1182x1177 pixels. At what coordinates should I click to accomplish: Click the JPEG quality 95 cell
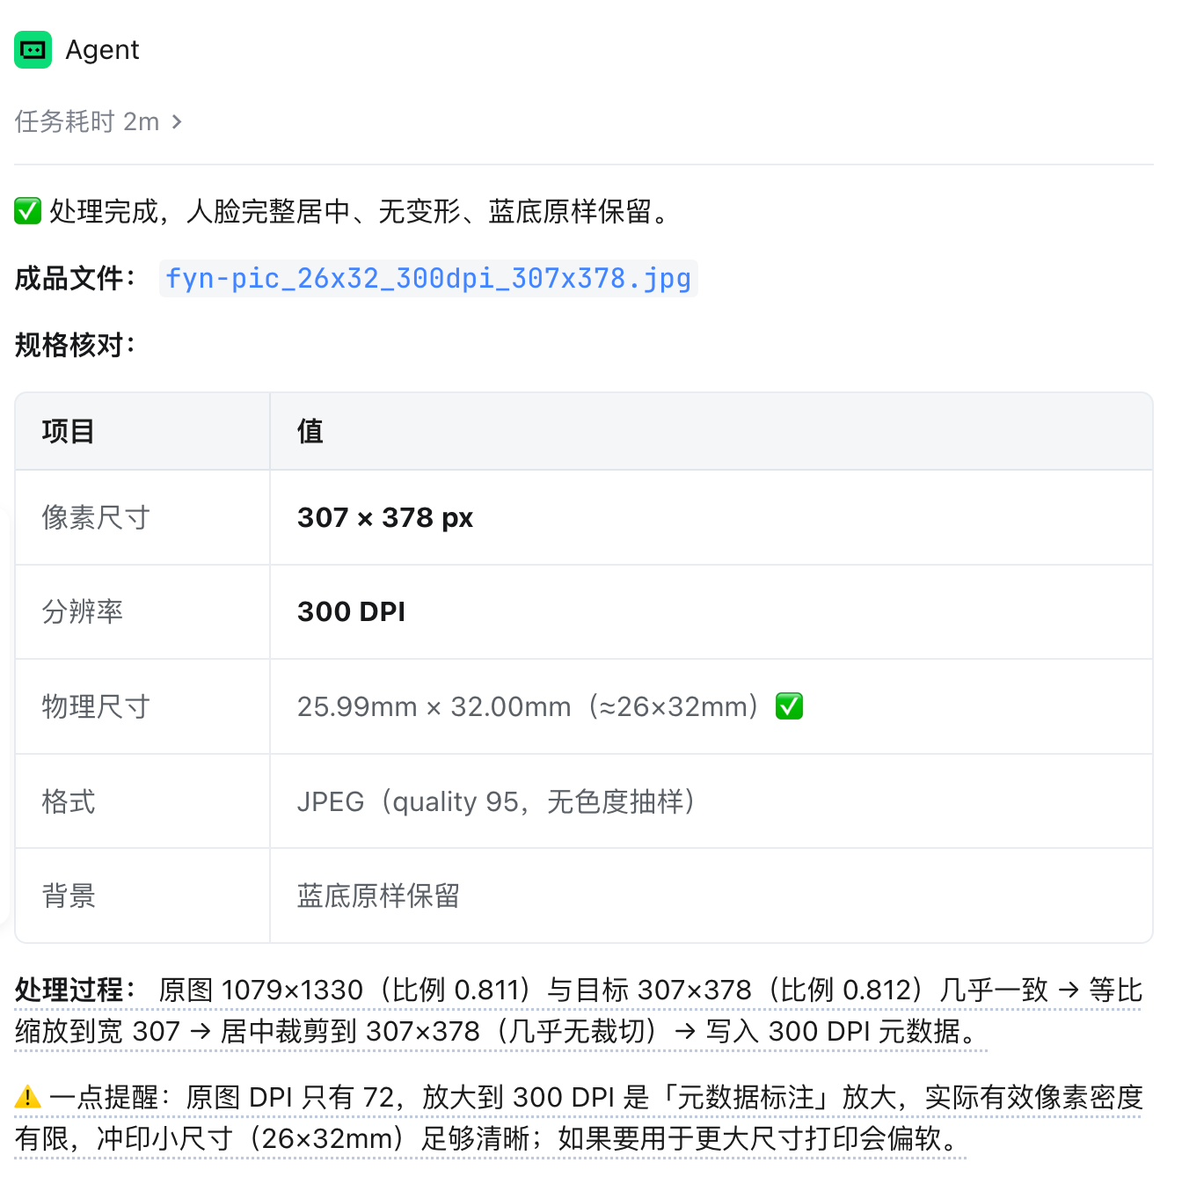point(711,801)
